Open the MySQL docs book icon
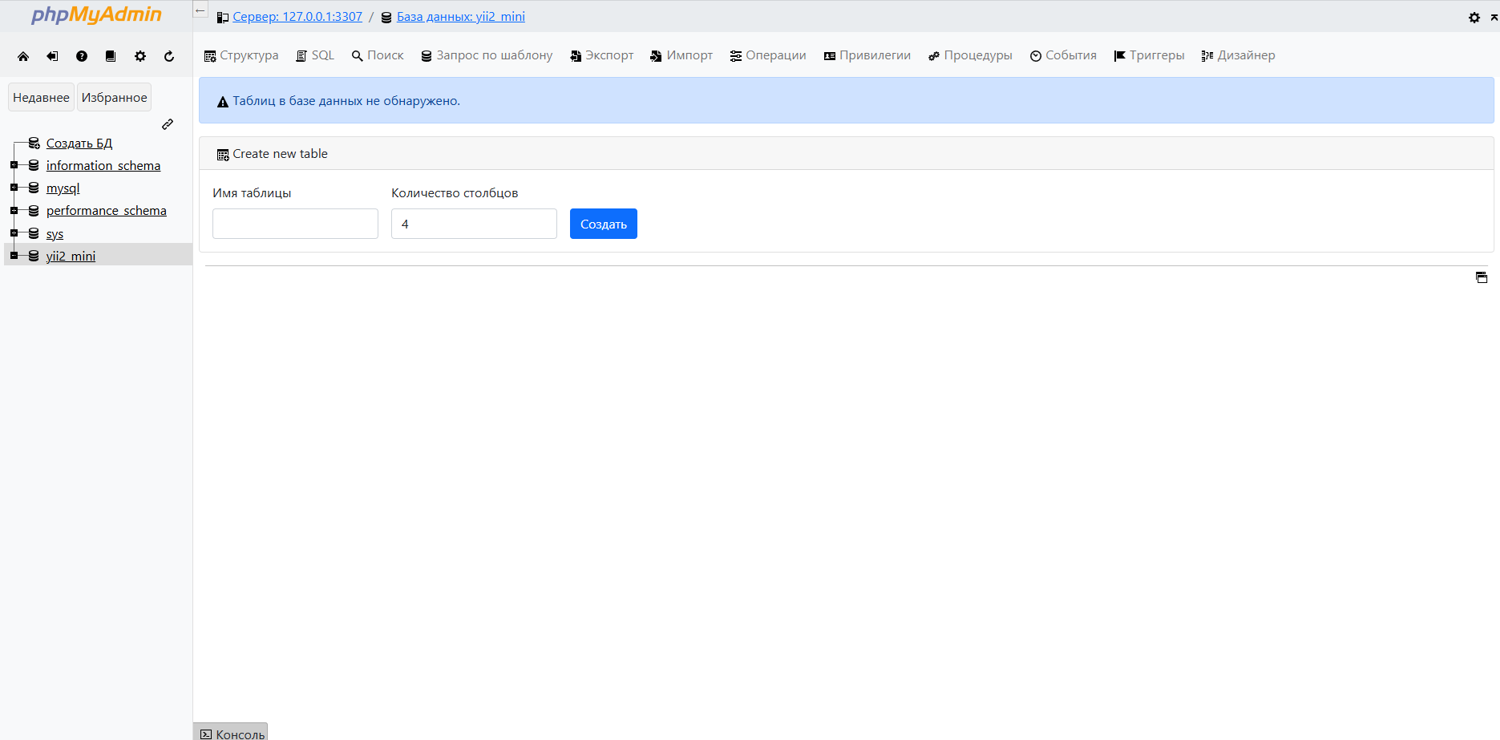Viewport: 1500px width, 740px height. coord(111,56)
